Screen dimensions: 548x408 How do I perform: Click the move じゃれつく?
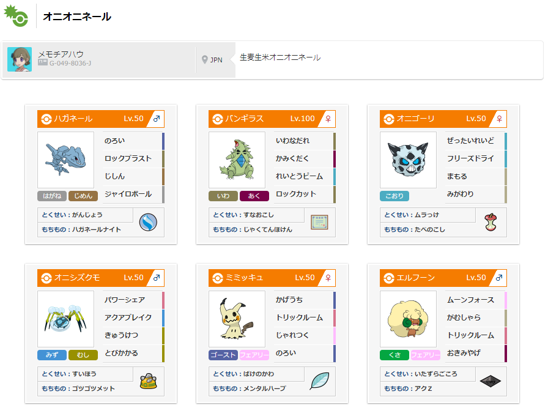pyautogui.click(x=292, y=335)
